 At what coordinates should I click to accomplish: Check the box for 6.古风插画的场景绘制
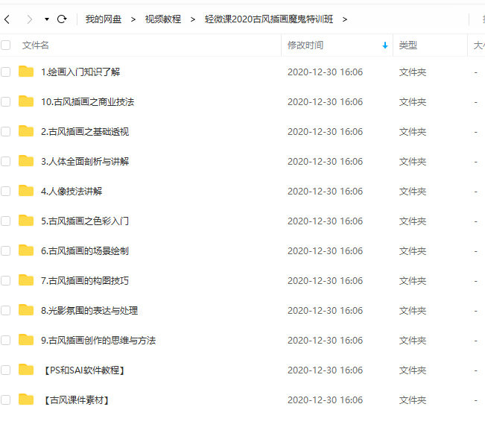pyautogui.click(x=5, y=250)
